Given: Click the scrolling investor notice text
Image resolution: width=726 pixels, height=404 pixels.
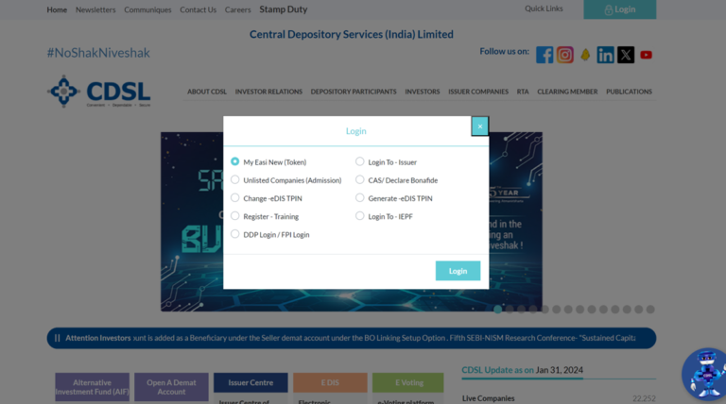Looking at the screenshot, I should pyautogui.click(x=385, y=338).
